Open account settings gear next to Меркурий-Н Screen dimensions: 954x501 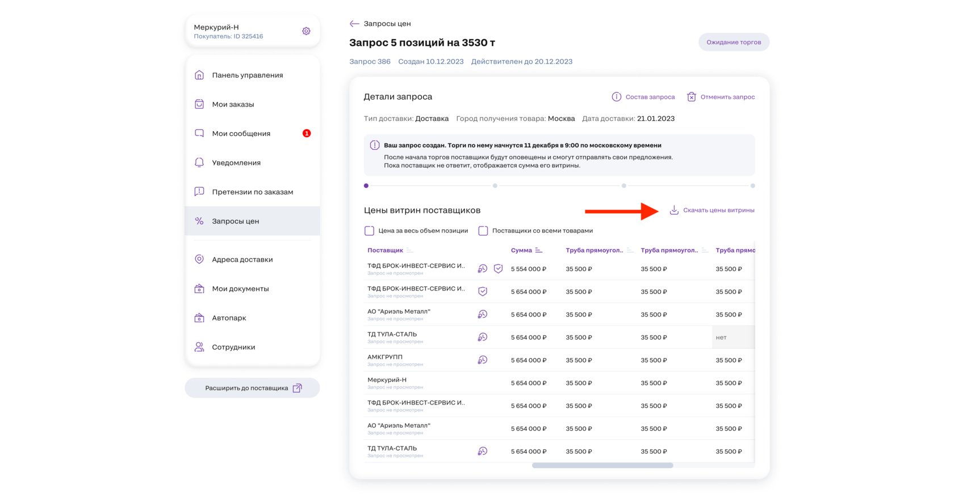[x=306, y=31]
